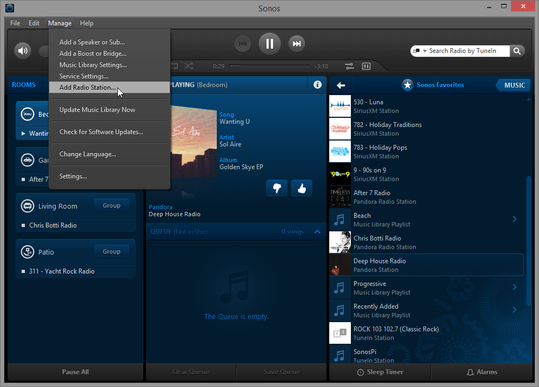The width and height of the screenshot is (539, 387).
Task: Open Alarms
Action: (x=482, y=372)
